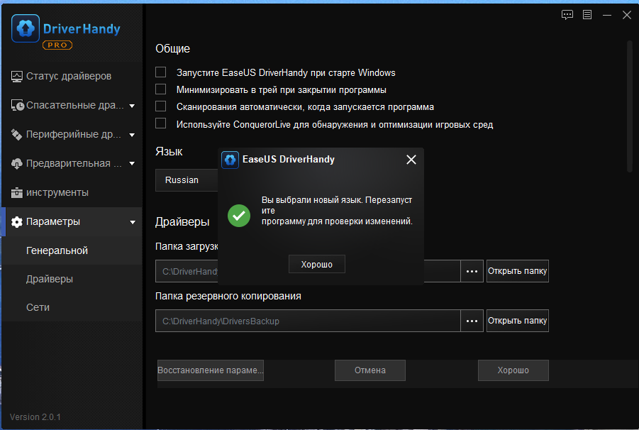Click Хорошо at the bottom of settings
This screenshot has width=639, height=430.
(513, 370)
